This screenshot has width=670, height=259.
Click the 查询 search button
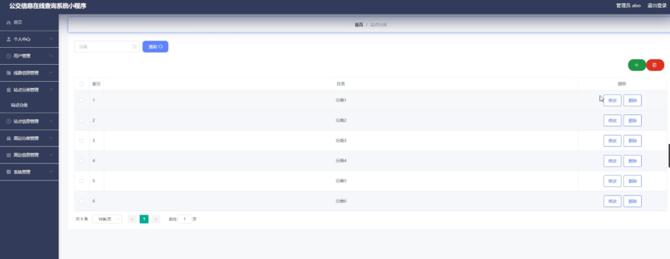tap(155, 46)
